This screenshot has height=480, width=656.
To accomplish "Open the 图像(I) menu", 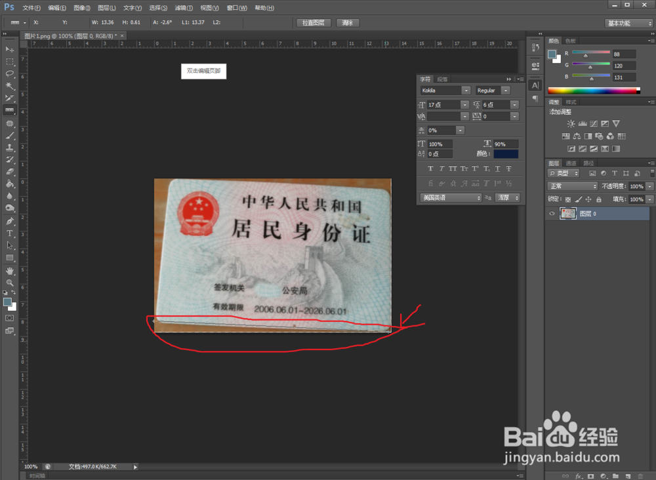I will coord(82,8).
